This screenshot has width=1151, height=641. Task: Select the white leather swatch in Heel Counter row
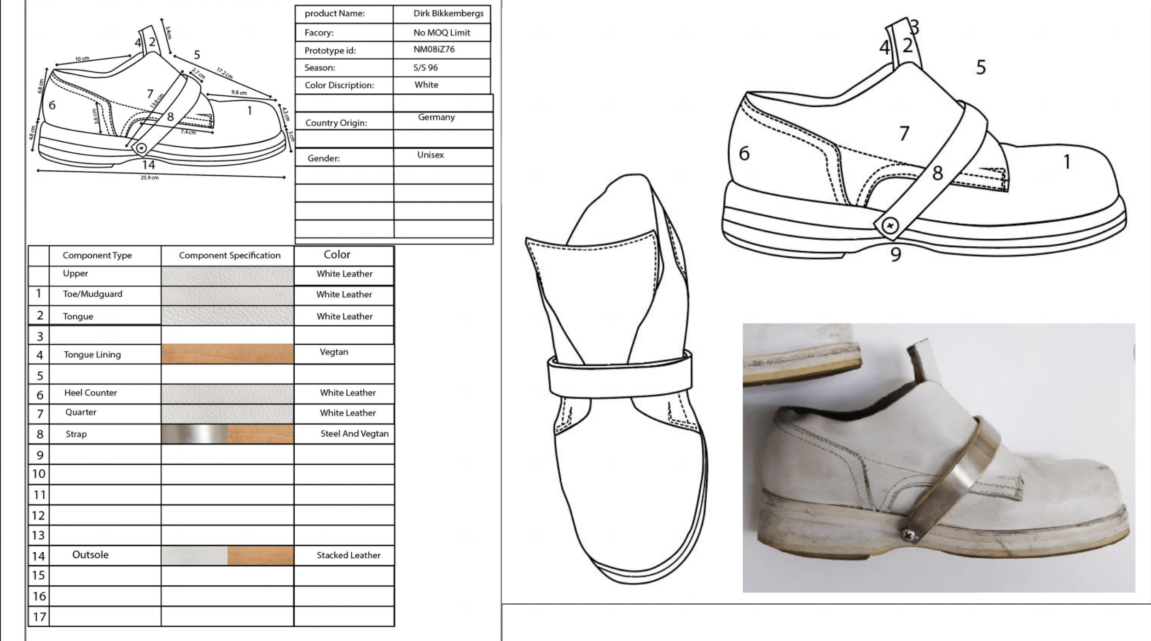tap(227, 394)
